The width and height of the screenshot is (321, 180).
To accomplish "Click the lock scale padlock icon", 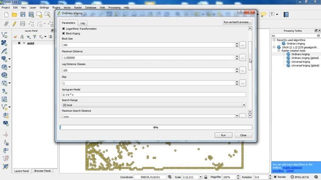I will 206,177.
